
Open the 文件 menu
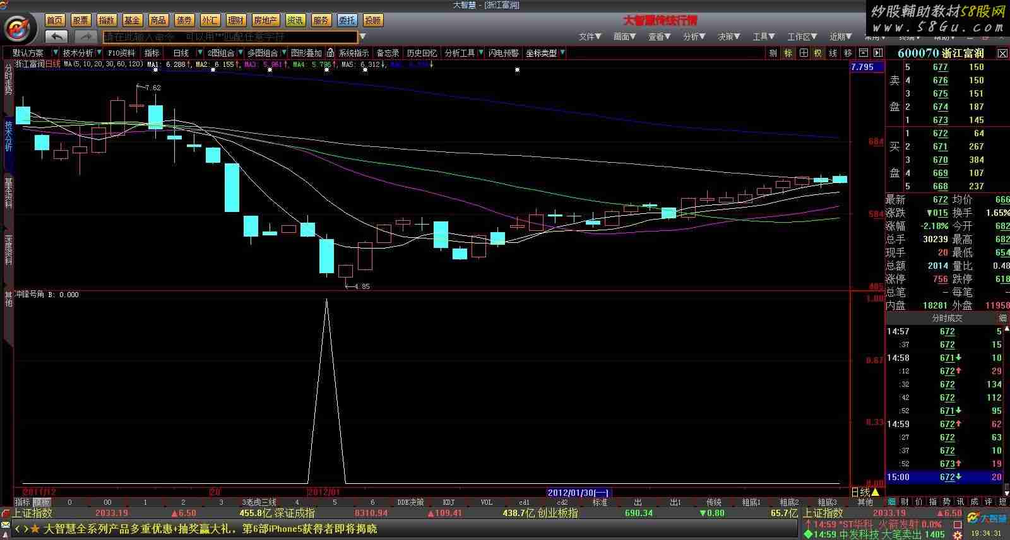pos(590,37)
